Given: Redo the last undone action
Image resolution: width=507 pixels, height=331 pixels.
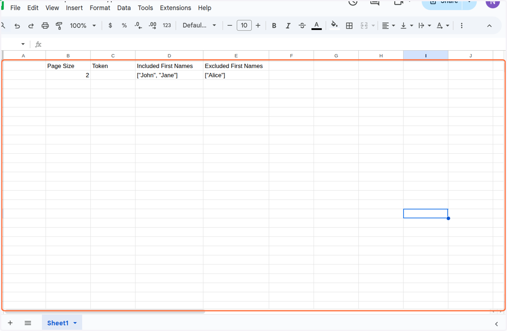Looking at the screenshot, I should (31, 26).
